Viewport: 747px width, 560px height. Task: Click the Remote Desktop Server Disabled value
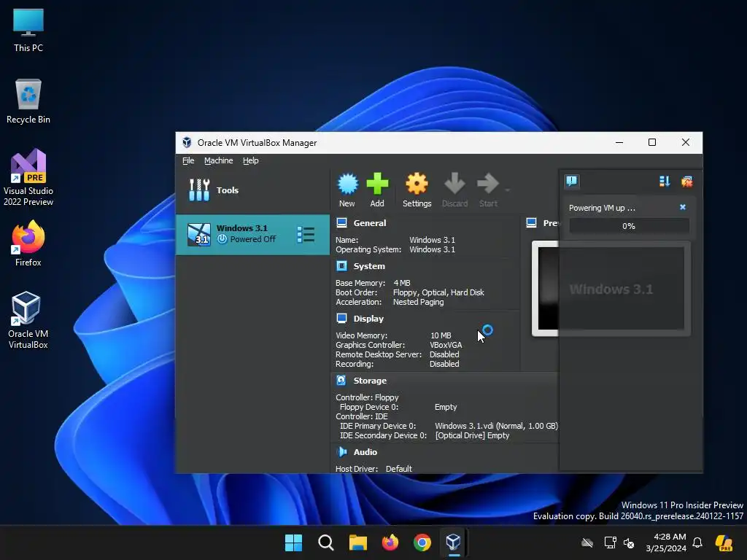coord(444,354)
